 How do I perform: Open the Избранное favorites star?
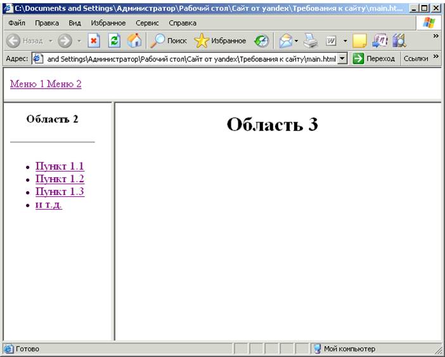(220, 41)
